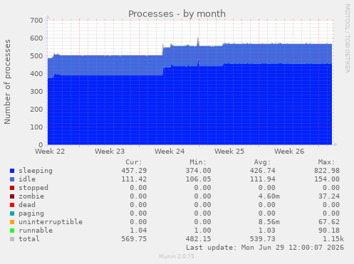354x264 pixels.
Task: Click total current value 569.75
Action: point(134,239)
